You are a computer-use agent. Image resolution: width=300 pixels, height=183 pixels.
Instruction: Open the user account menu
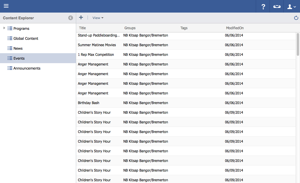(292, 6)
